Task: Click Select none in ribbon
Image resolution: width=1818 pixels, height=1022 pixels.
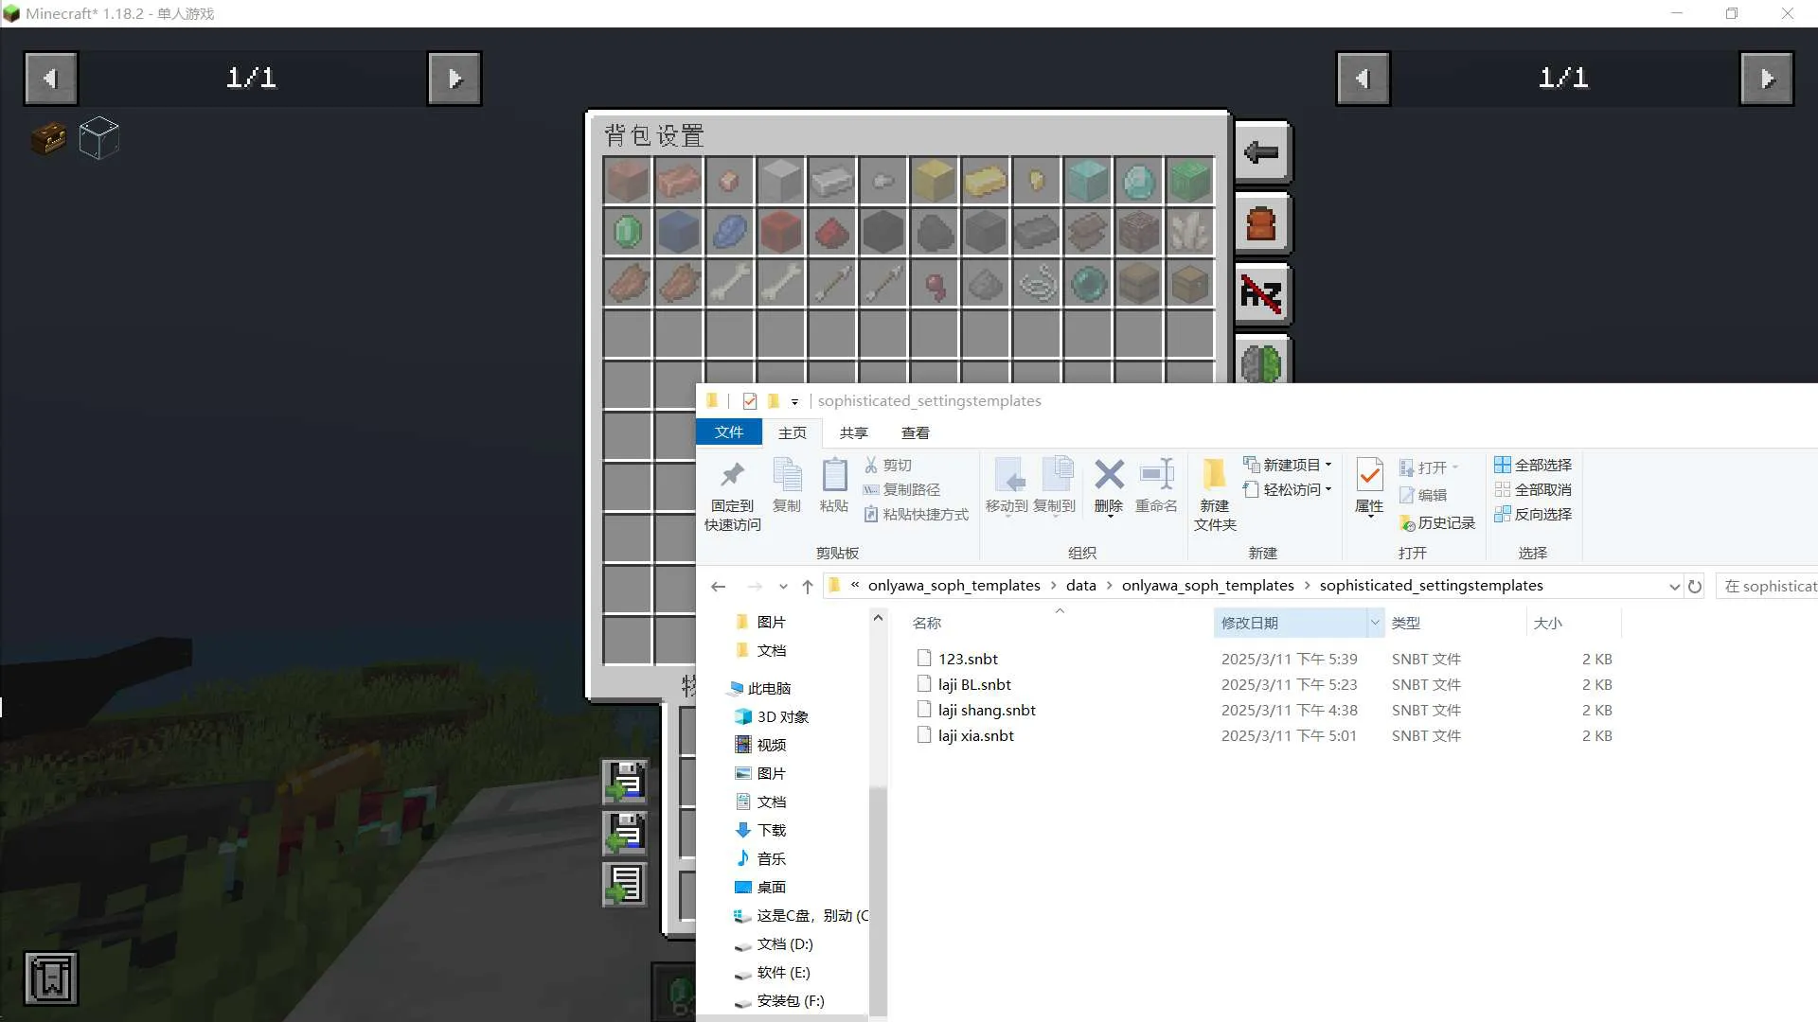Action: click(x=1533, y=489)
